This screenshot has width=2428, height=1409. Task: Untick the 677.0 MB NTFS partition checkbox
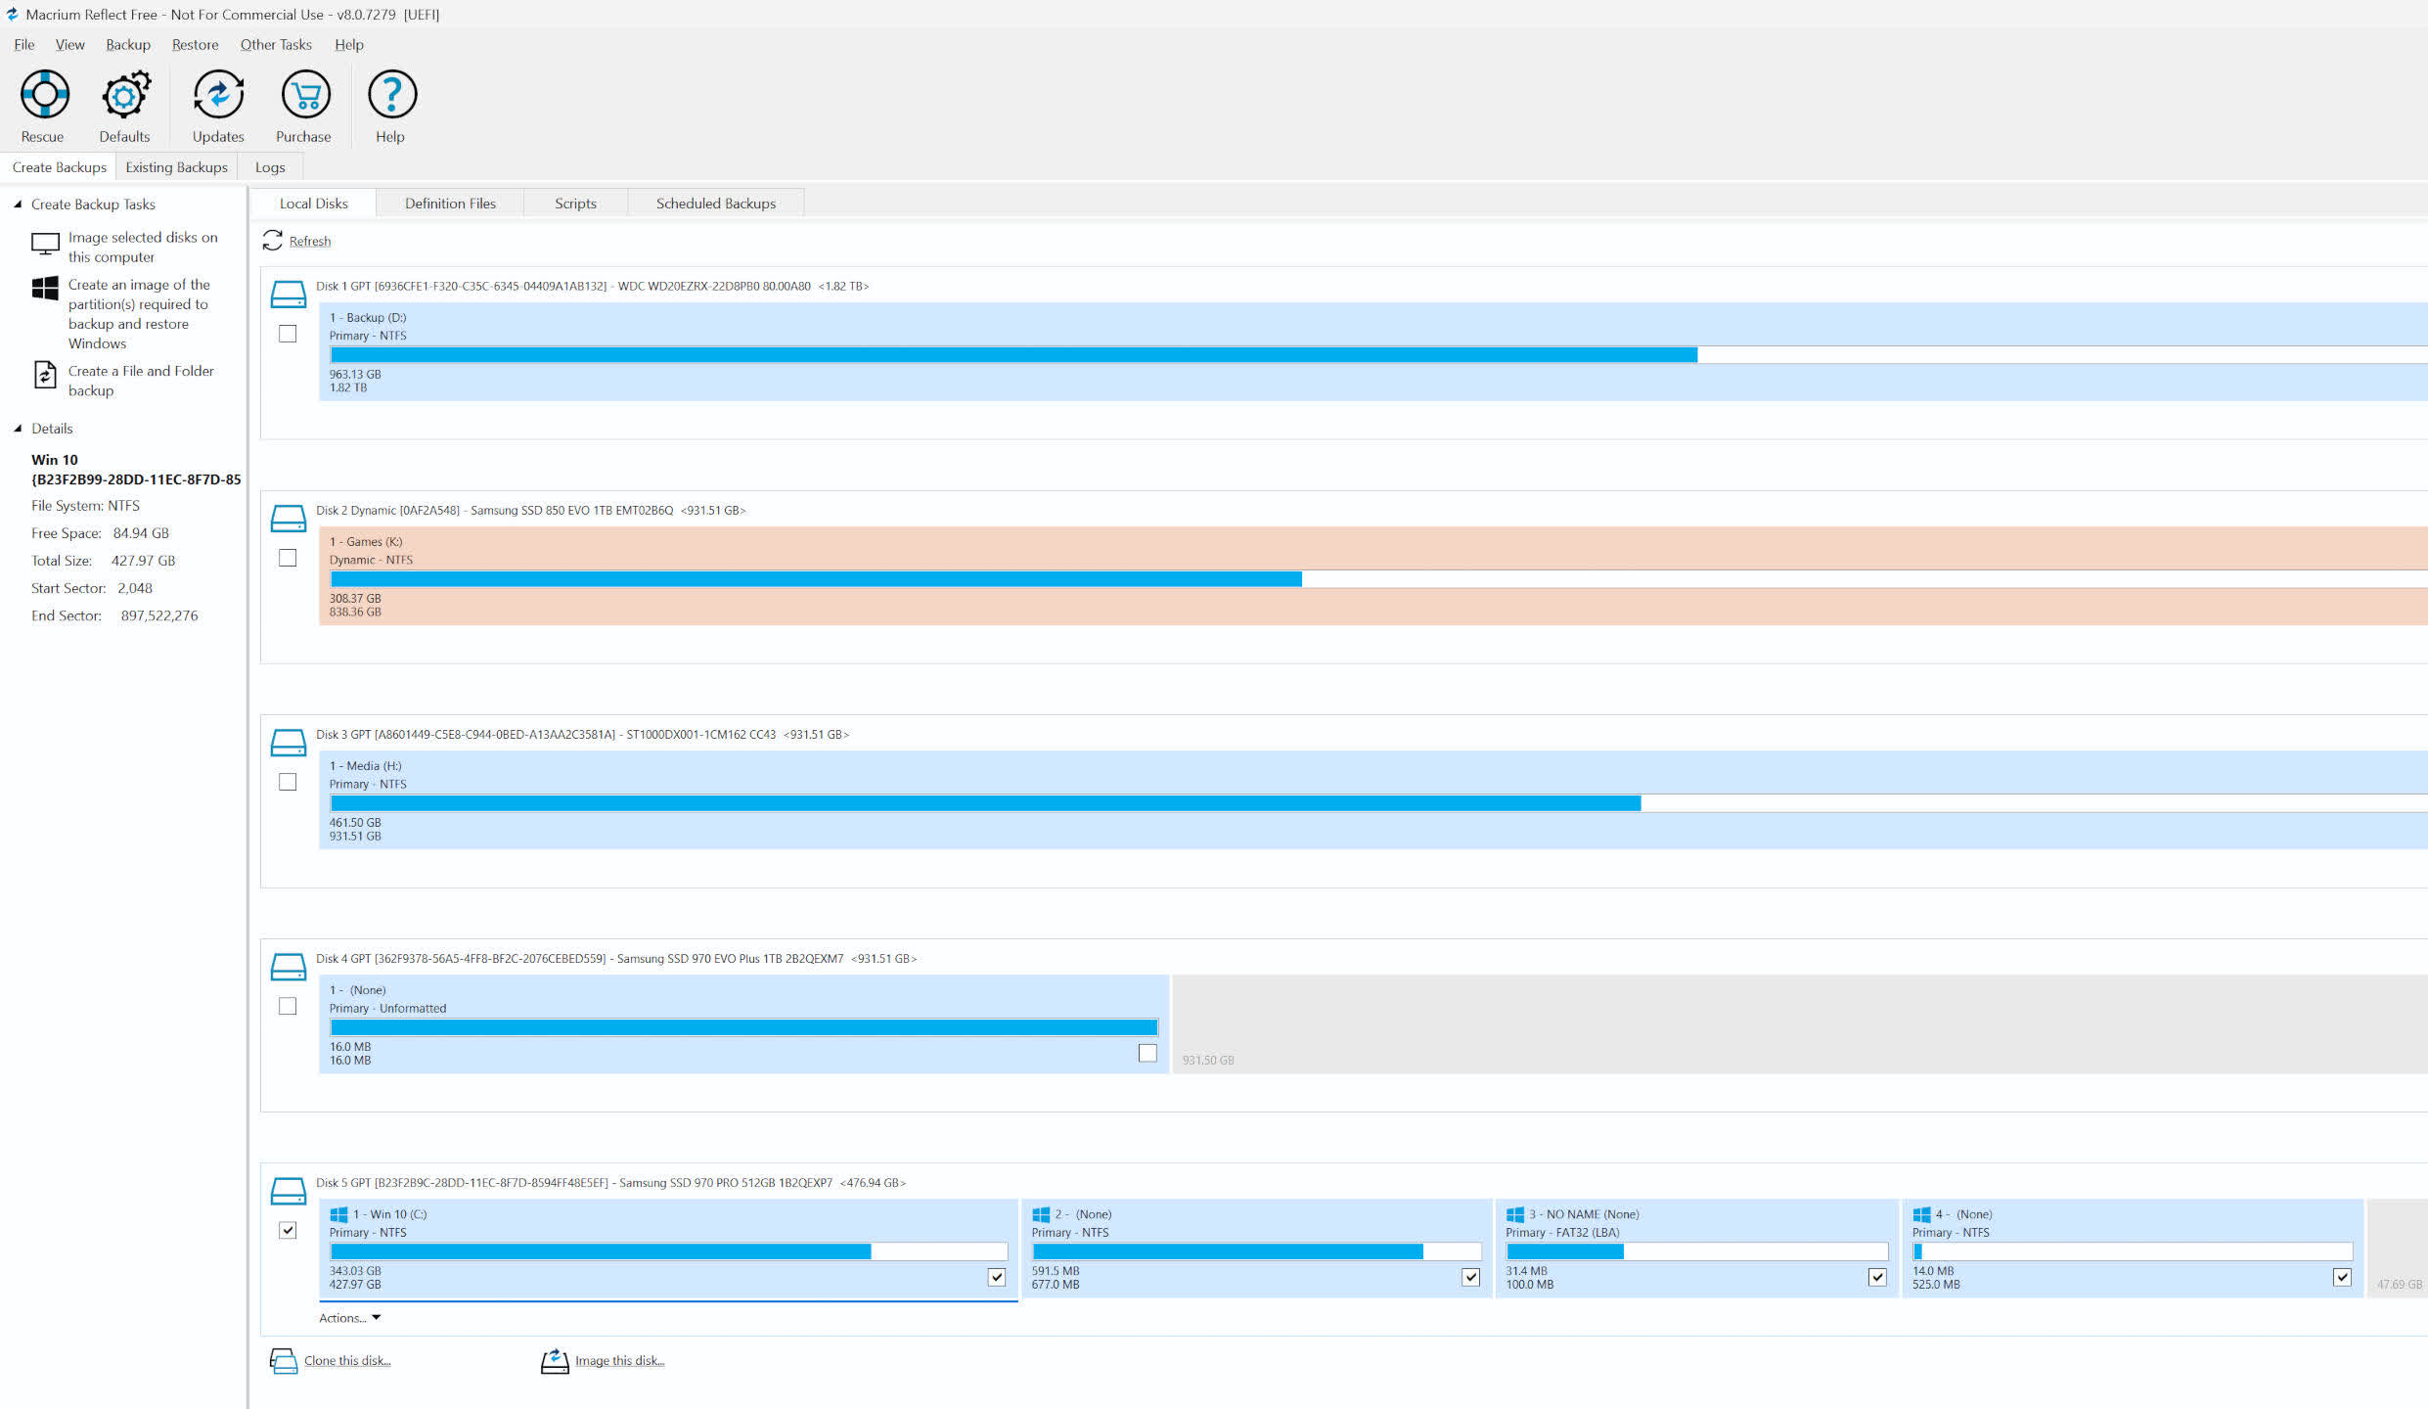point(1470,1277)
